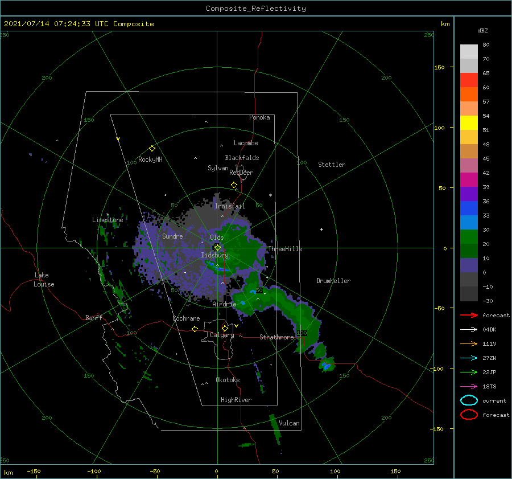Select the 30 dBZ light blue swatch
Image resolution: width=512 pixels, height=479 pixels.
click(x=469, y=222)
